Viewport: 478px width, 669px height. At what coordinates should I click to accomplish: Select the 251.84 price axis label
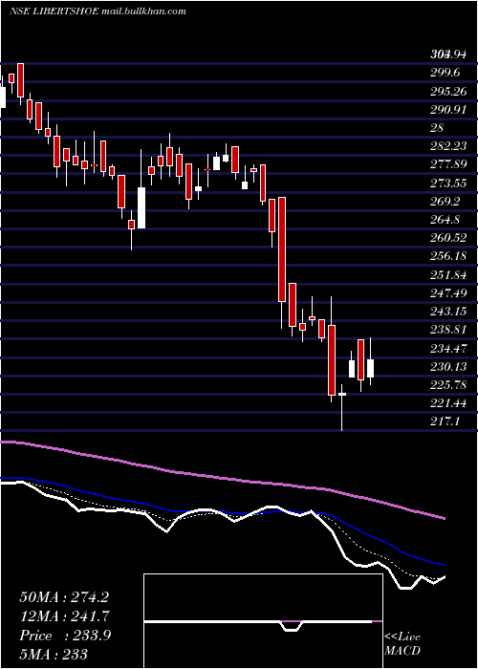448,275
